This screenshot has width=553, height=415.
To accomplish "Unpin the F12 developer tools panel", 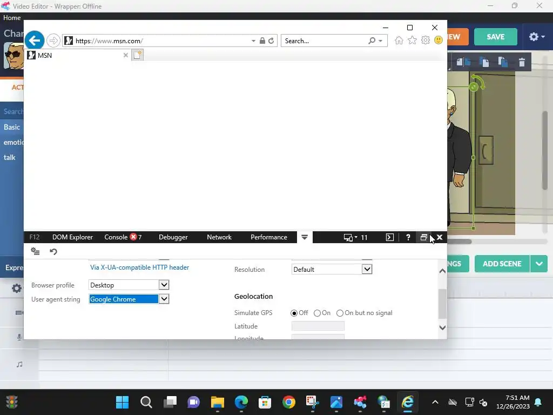I will pyautogui.click(x=423, y=237).
